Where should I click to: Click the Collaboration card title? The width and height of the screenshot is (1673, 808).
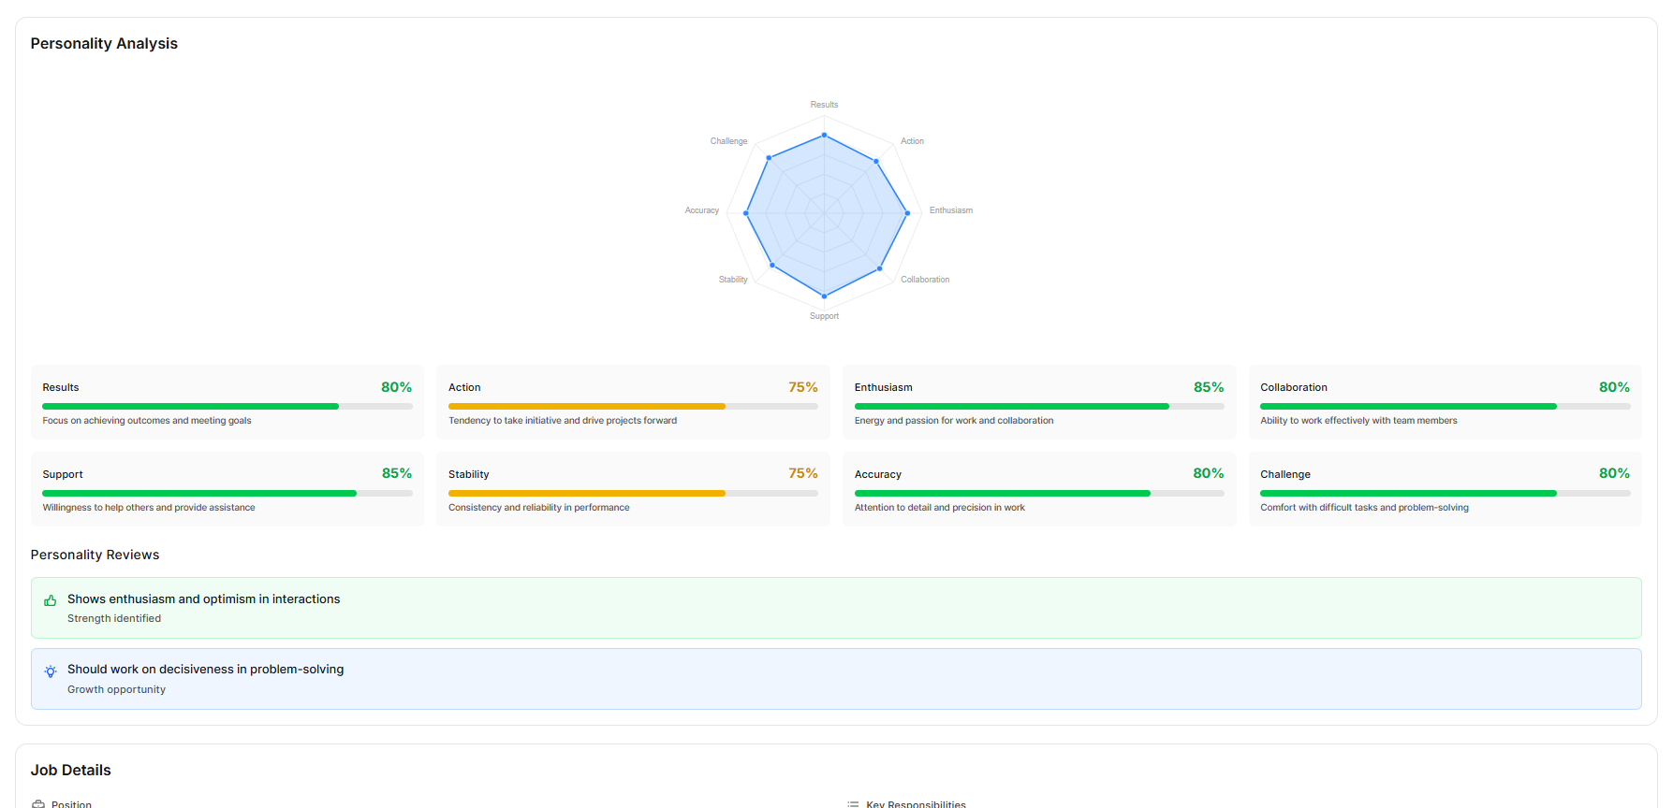1293,387
